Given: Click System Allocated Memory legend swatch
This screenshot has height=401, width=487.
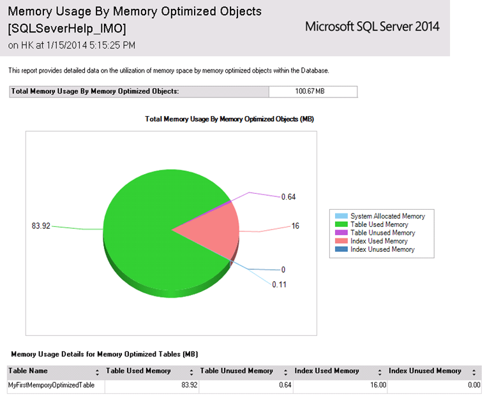Looking at the screenshot, I should pyautogui.click(x=340, y=216).
